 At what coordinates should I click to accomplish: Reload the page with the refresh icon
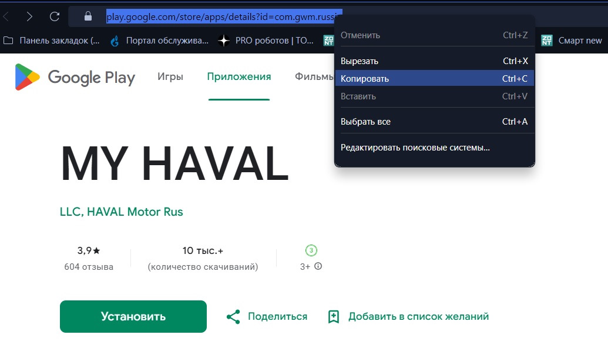point(55,16)
